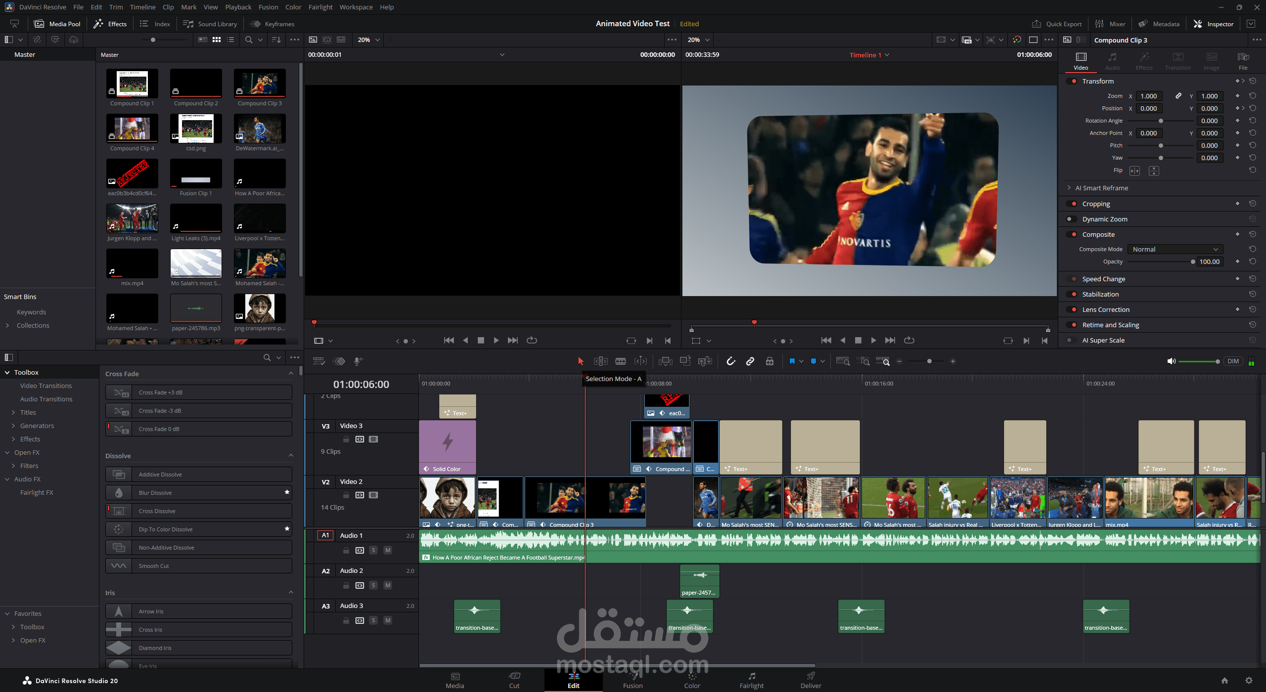The height and width of the screenshot is (692, 1266).
Task: Expand the Titles tree item
Action: (x=13, y=412)
